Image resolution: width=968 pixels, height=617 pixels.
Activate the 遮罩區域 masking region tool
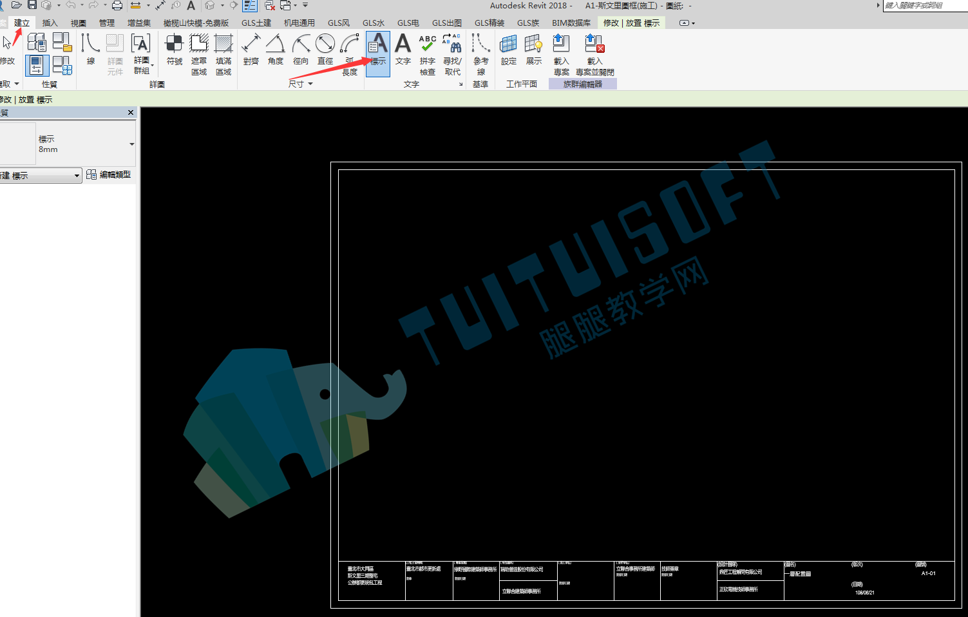tap(199, 54)
